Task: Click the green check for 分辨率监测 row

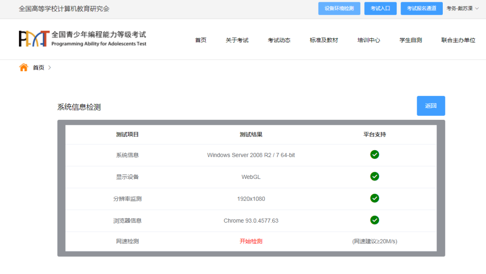Action: coord(374,198)
